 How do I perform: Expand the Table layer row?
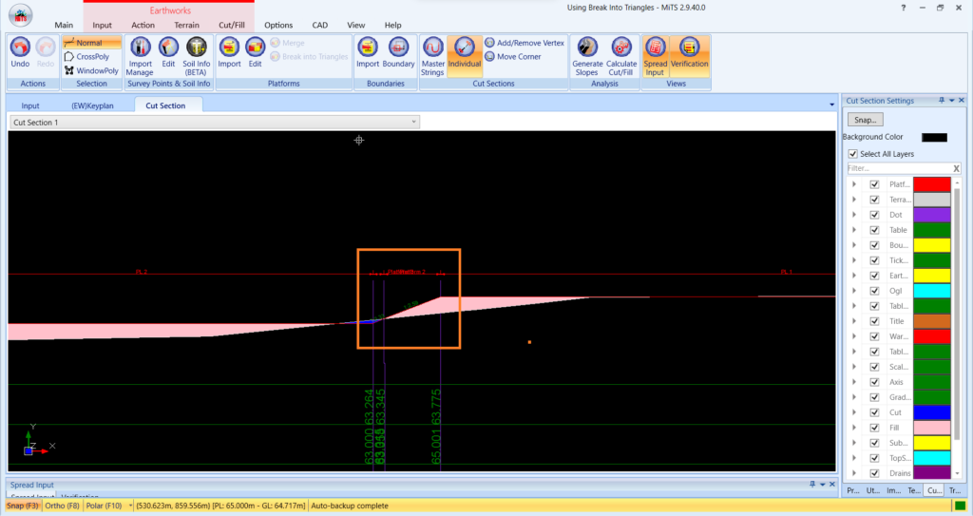tap(854, 230)
